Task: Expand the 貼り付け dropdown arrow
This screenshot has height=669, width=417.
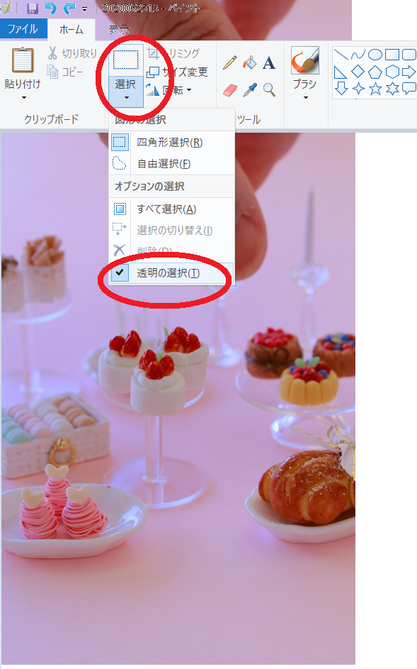Action: 24,98
